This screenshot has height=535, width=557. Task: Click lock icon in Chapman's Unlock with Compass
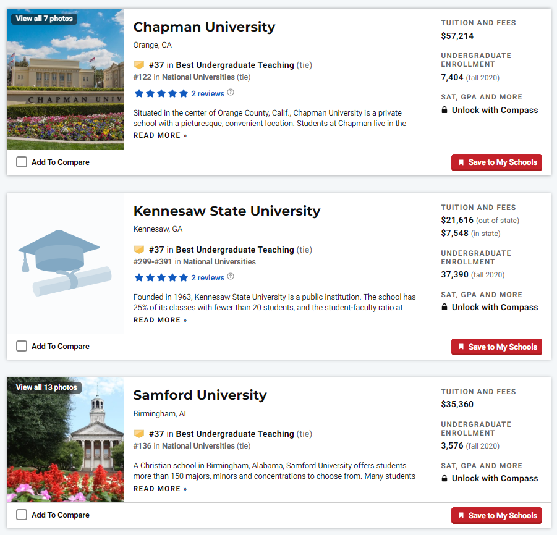point(444,111)
